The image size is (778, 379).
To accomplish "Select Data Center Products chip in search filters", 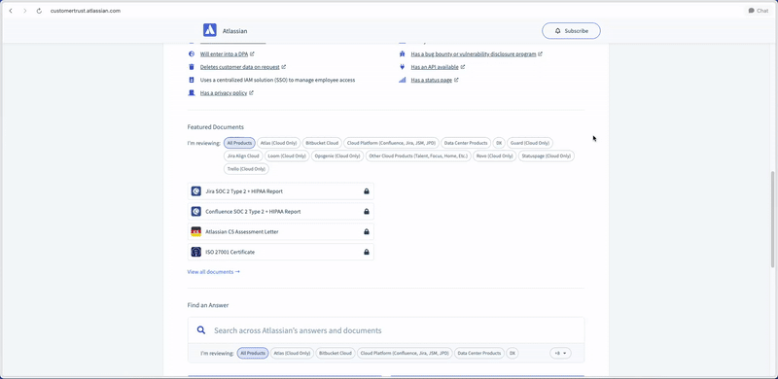I will coord(478,353).
